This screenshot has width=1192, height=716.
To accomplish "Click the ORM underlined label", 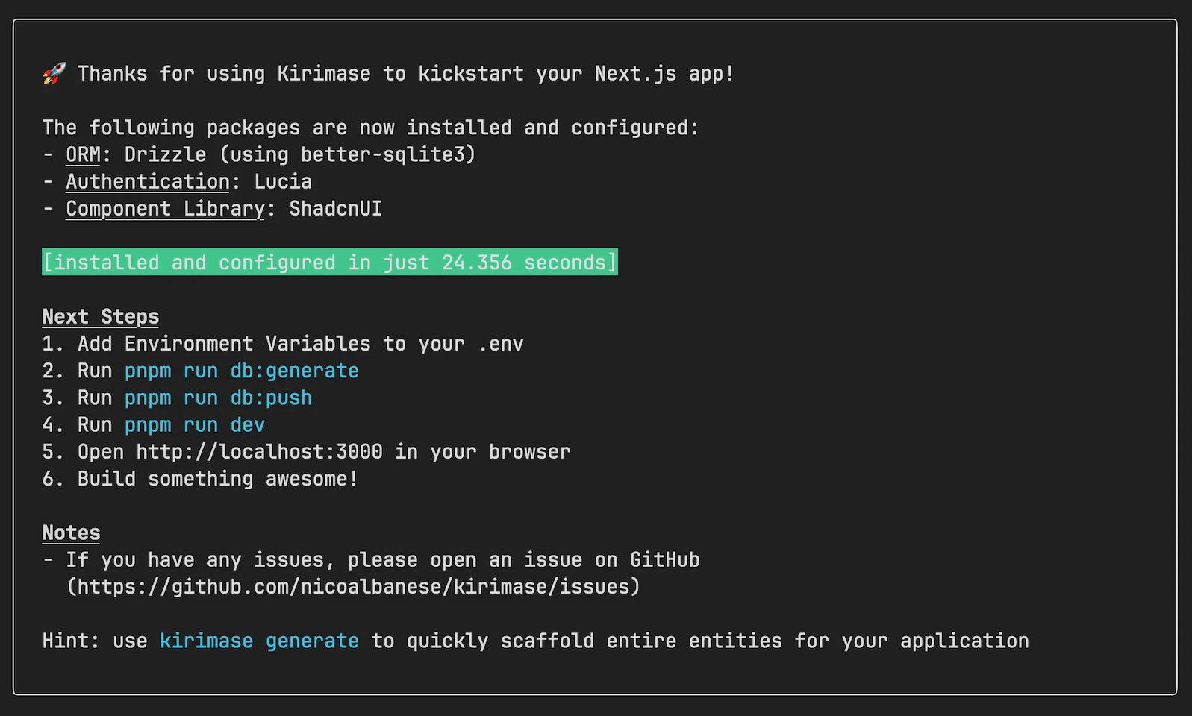I will [x=83, y=154].
